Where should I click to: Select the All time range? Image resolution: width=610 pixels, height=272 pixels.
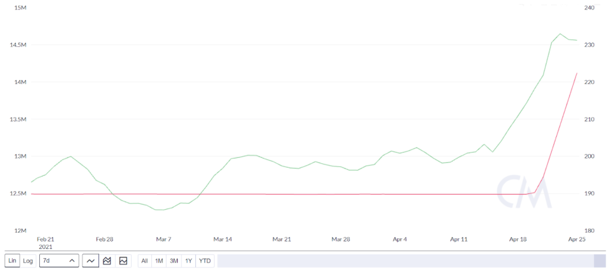pos(145,261)
